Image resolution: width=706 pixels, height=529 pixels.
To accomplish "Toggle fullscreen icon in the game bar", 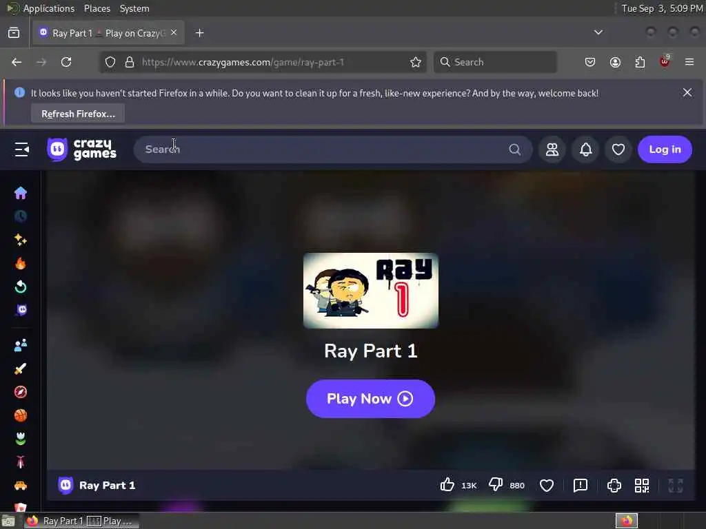I will click(x=676, y=486).
